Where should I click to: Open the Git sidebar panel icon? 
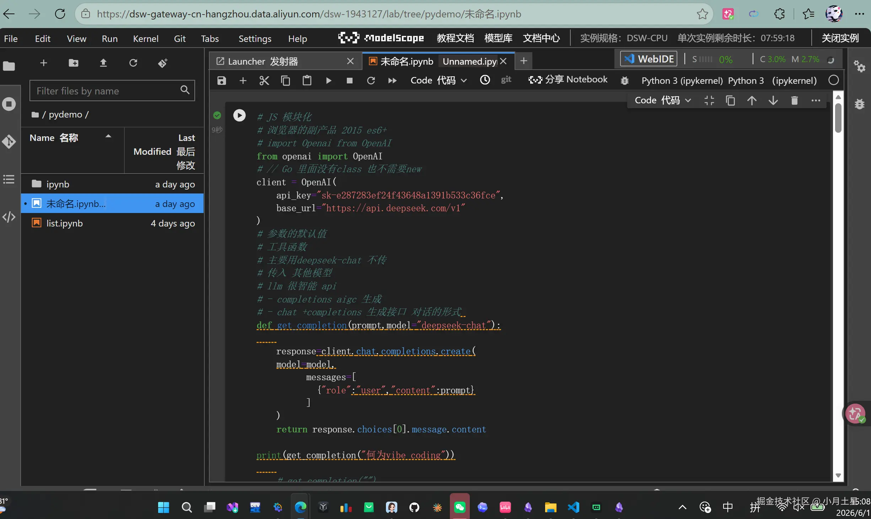pyautogui.click(x=9, y=142)
